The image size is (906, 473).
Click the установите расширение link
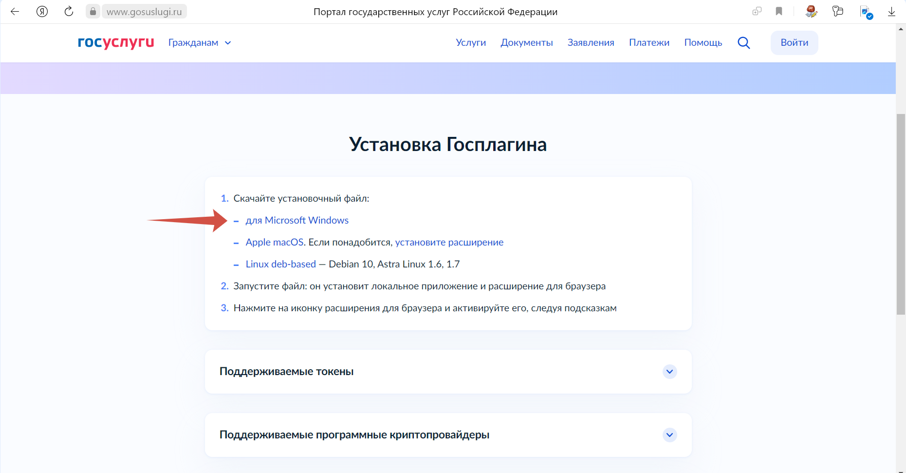[449, 243]
